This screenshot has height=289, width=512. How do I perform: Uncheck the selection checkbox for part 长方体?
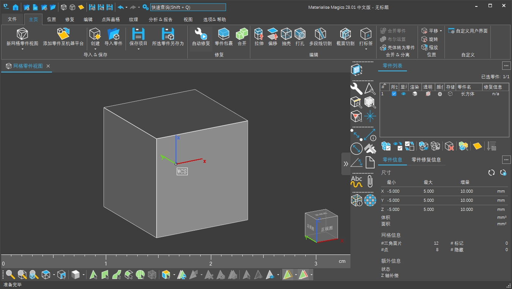394,94
